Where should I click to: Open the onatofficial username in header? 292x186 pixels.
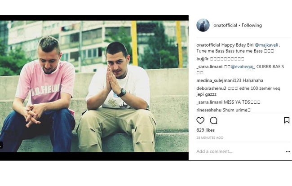tap(225, 25)
